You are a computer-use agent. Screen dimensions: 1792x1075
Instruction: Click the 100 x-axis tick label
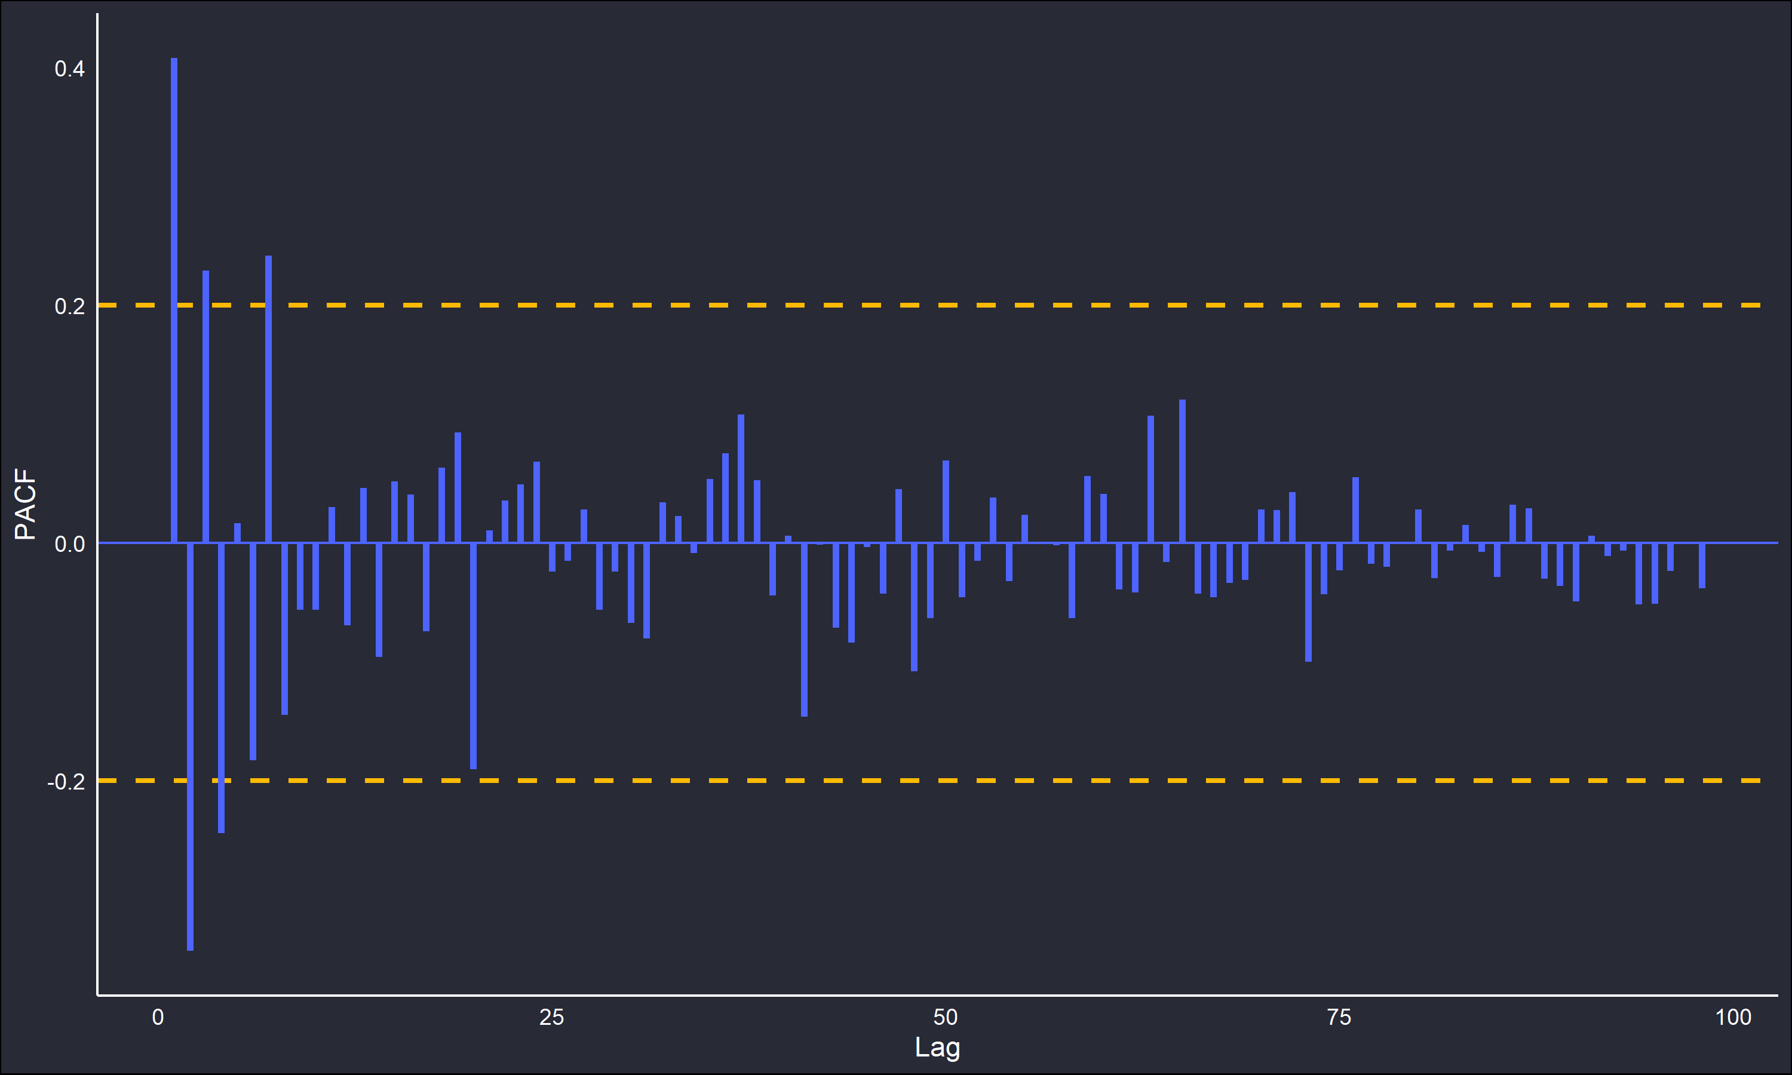[1733, 1017]
